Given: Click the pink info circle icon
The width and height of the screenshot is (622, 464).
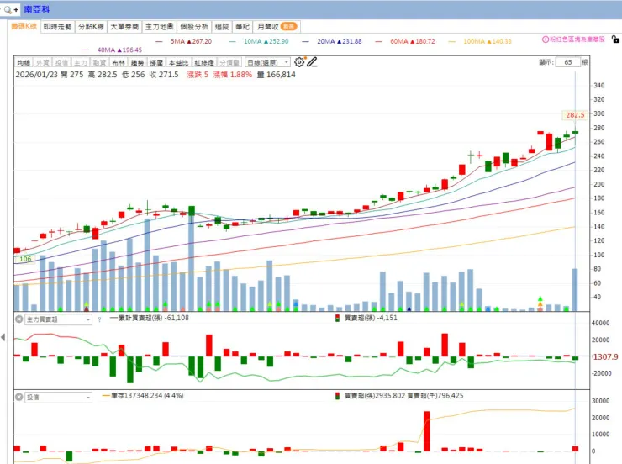Looking at the screenshot, I should pyautogui.click(x=546, y=40).
